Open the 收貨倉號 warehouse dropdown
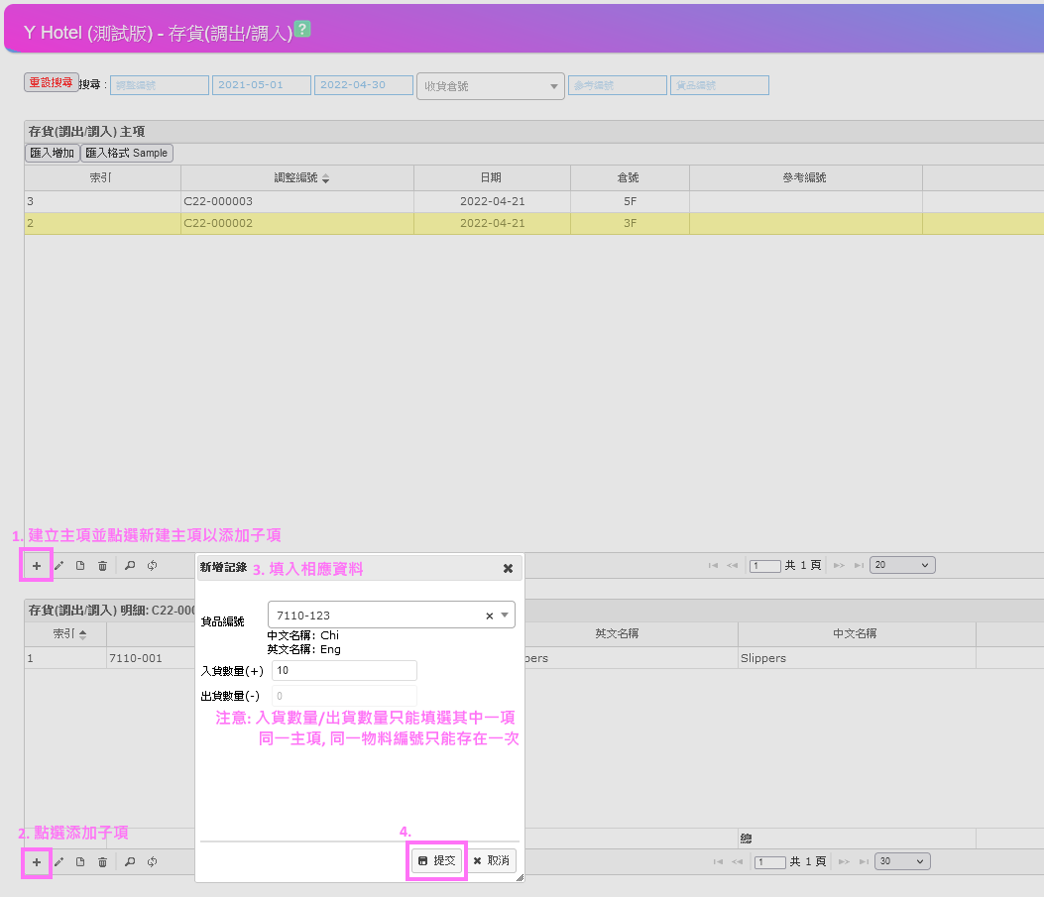 (x=490, y=86)
